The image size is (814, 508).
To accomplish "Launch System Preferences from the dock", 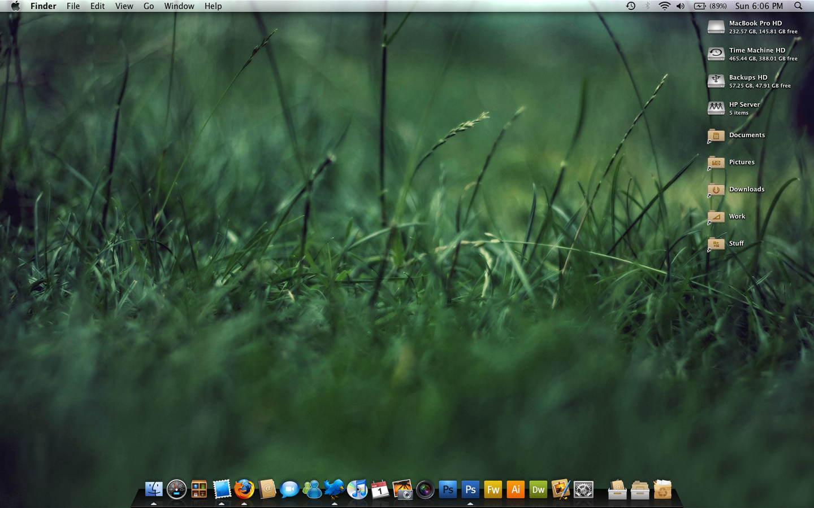I will click(583, 489).
